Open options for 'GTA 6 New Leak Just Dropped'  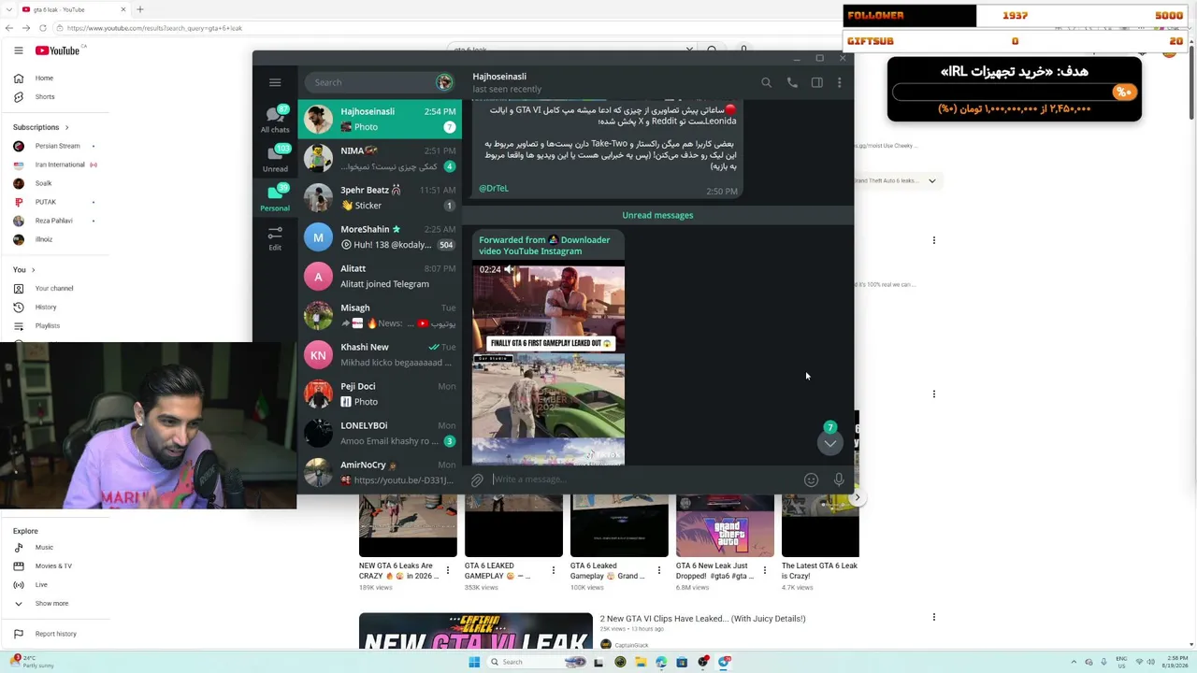[764, 570]
